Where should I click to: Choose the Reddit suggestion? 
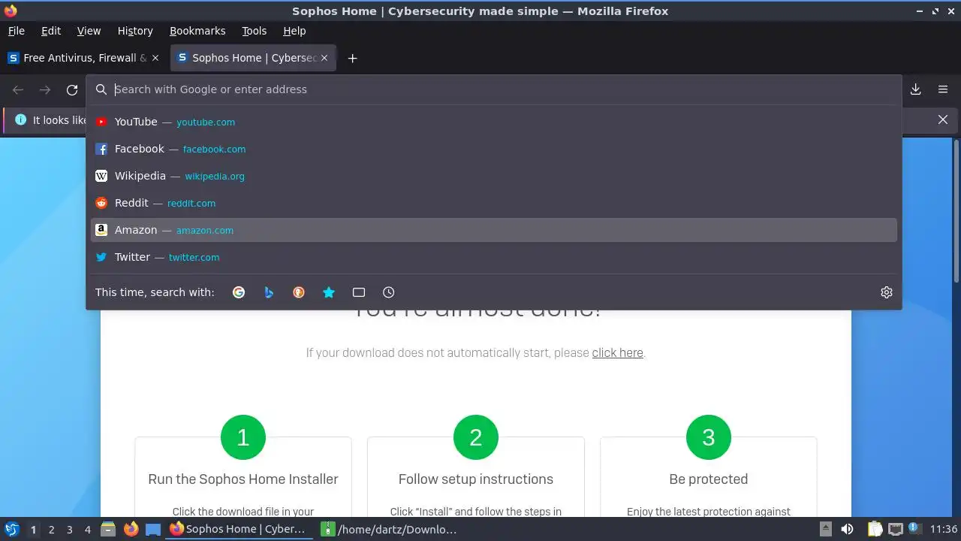click(x=494, y=203)
